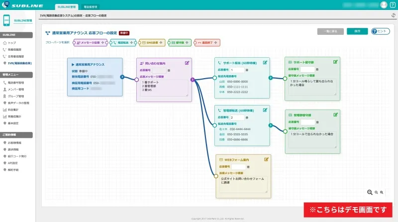
Task: Edit the 問い合わせ案内 node
Action: [187, 63]
